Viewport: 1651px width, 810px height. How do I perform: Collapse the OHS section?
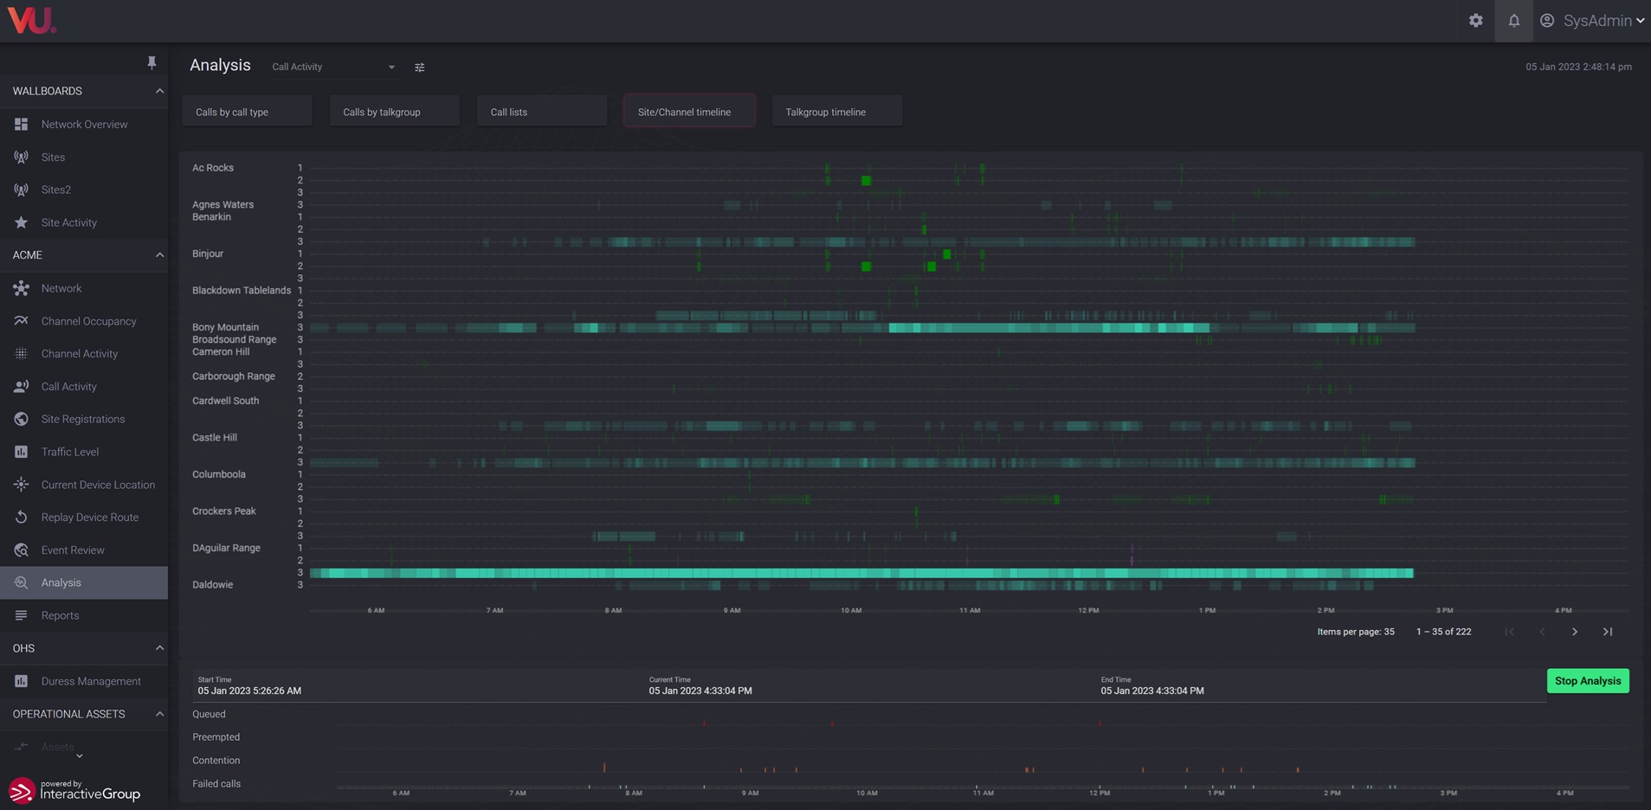coord(159,648)
